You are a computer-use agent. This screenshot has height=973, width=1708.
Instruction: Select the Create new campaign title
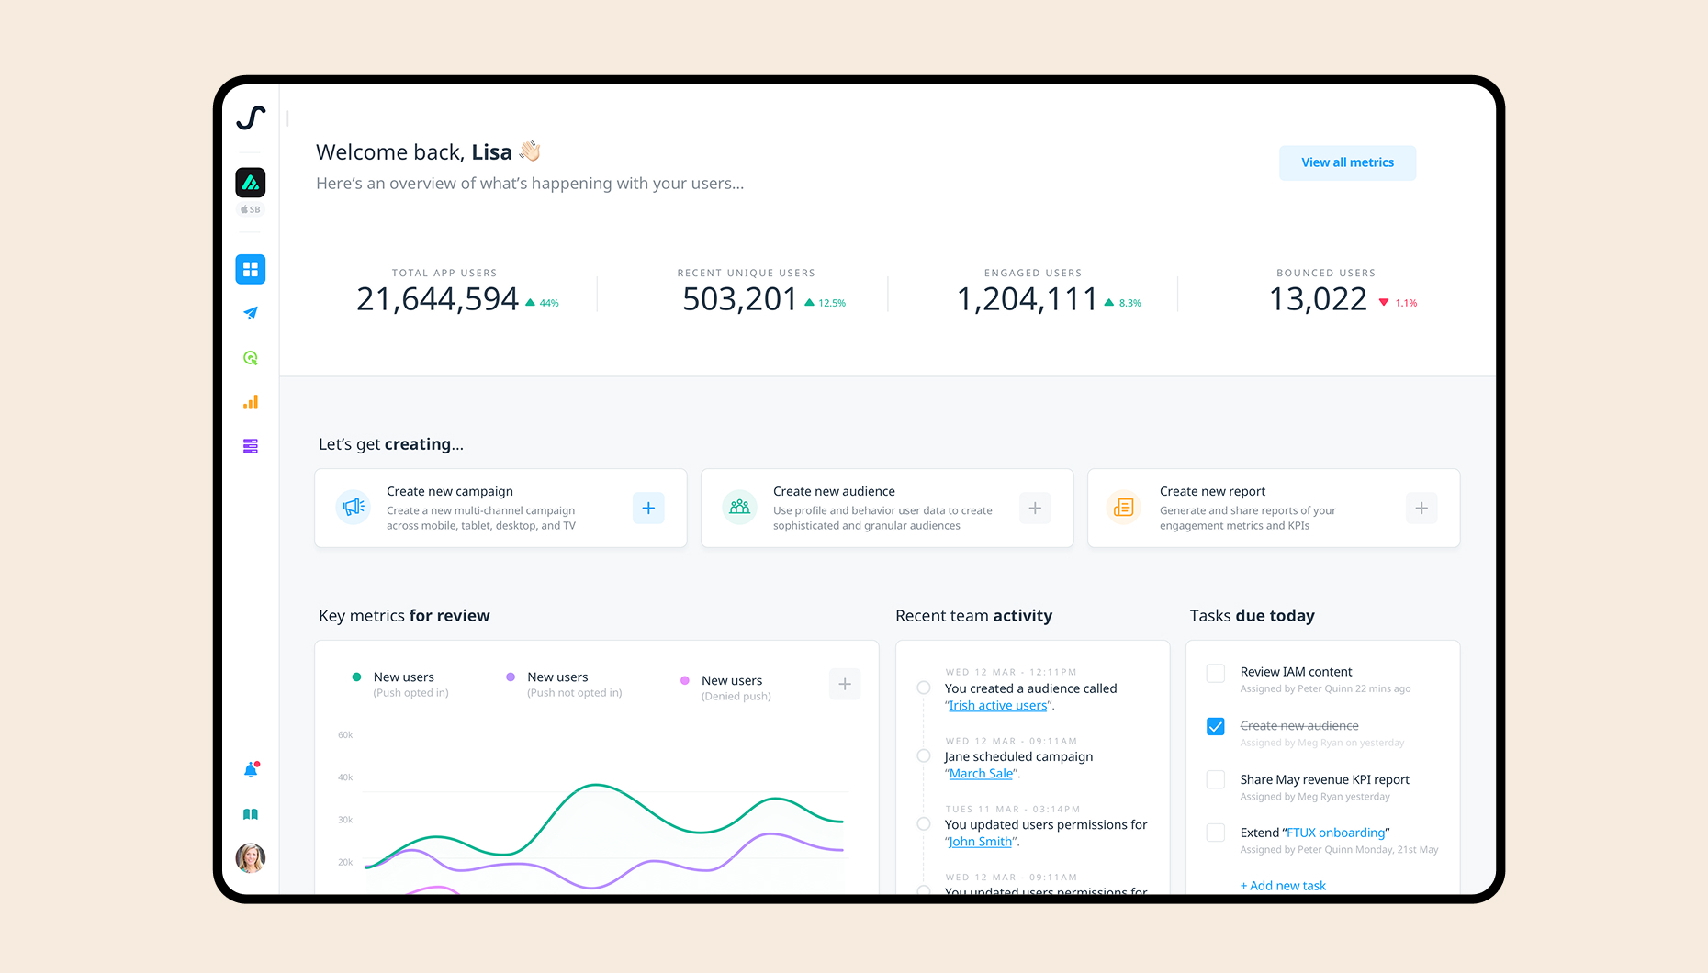point(450,491)
